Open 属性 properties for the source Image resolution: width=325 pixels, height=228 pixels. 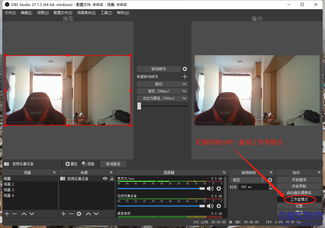[71, 164]
